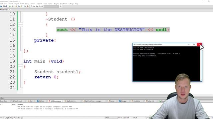
Task: Close the Destructor.exe console window
Action: 199,45
